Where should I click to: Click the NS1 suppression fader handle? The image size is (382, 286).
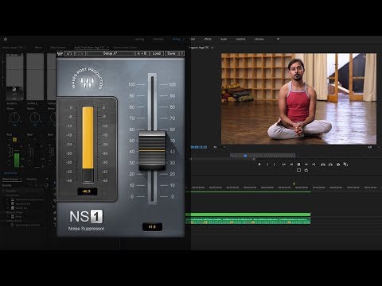click(152, 150)
